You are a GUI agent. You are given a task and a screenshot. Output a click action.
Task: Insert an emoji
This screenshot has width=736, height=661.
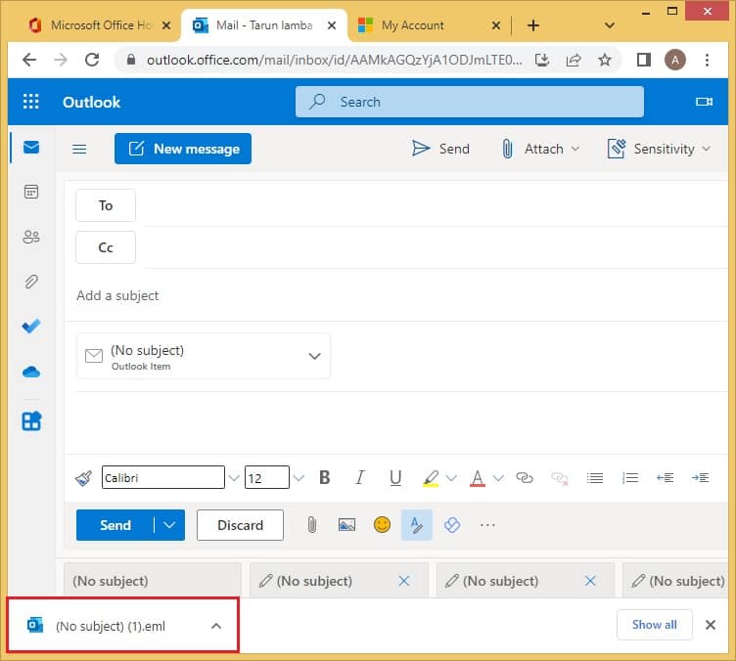pyautogui.click(x=382, y=524)
